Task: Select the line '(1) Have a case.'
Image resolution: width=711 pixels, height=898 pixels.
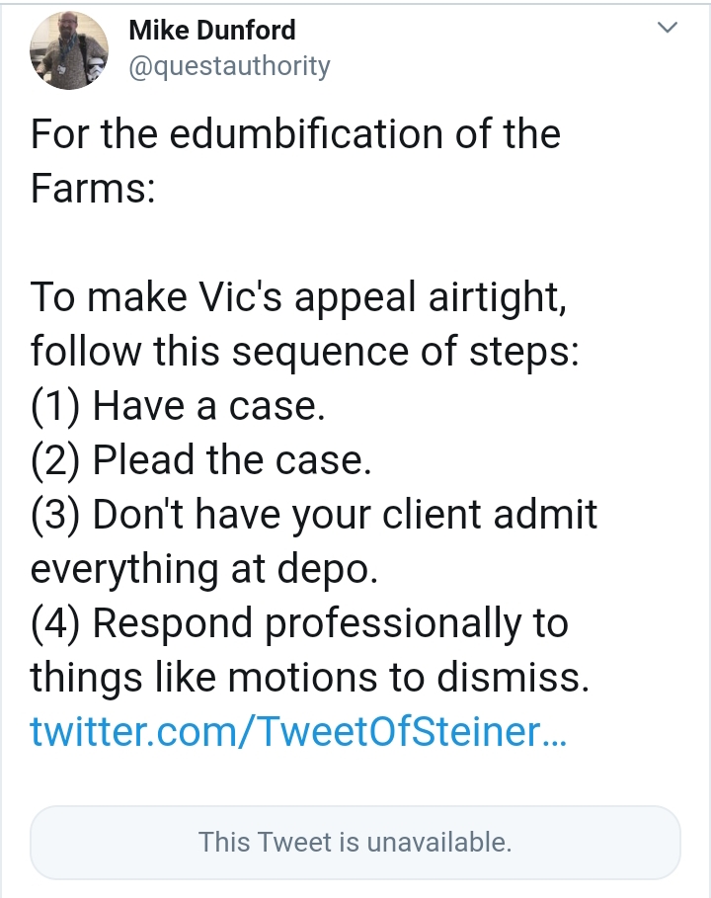Action: point(178,406)
